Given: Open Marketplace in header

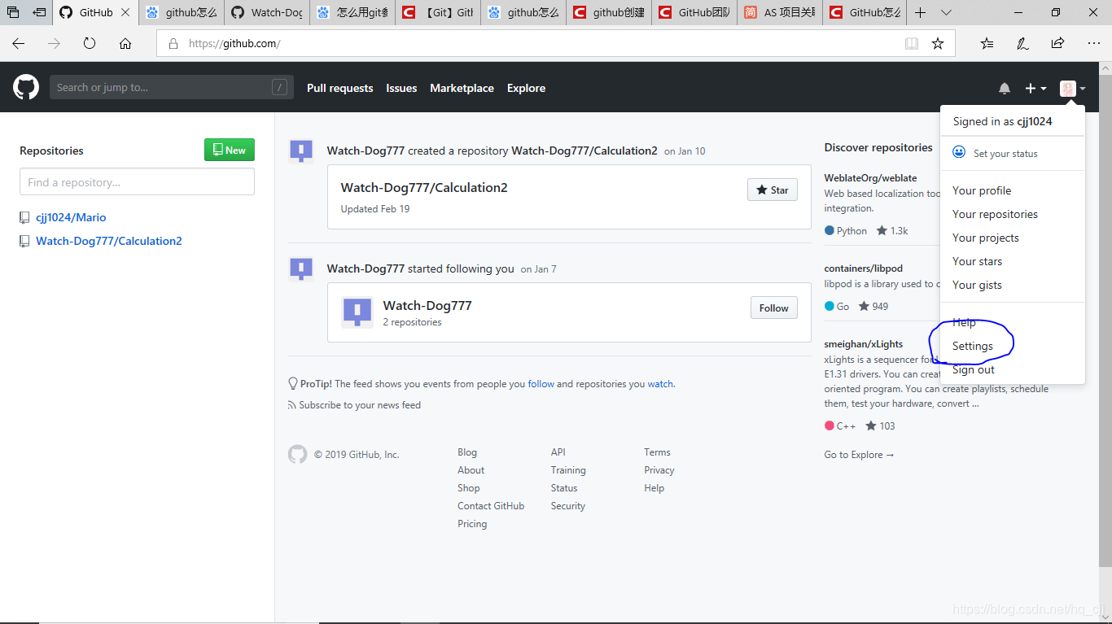Looking at the screenshot, I should coord(462,88).
